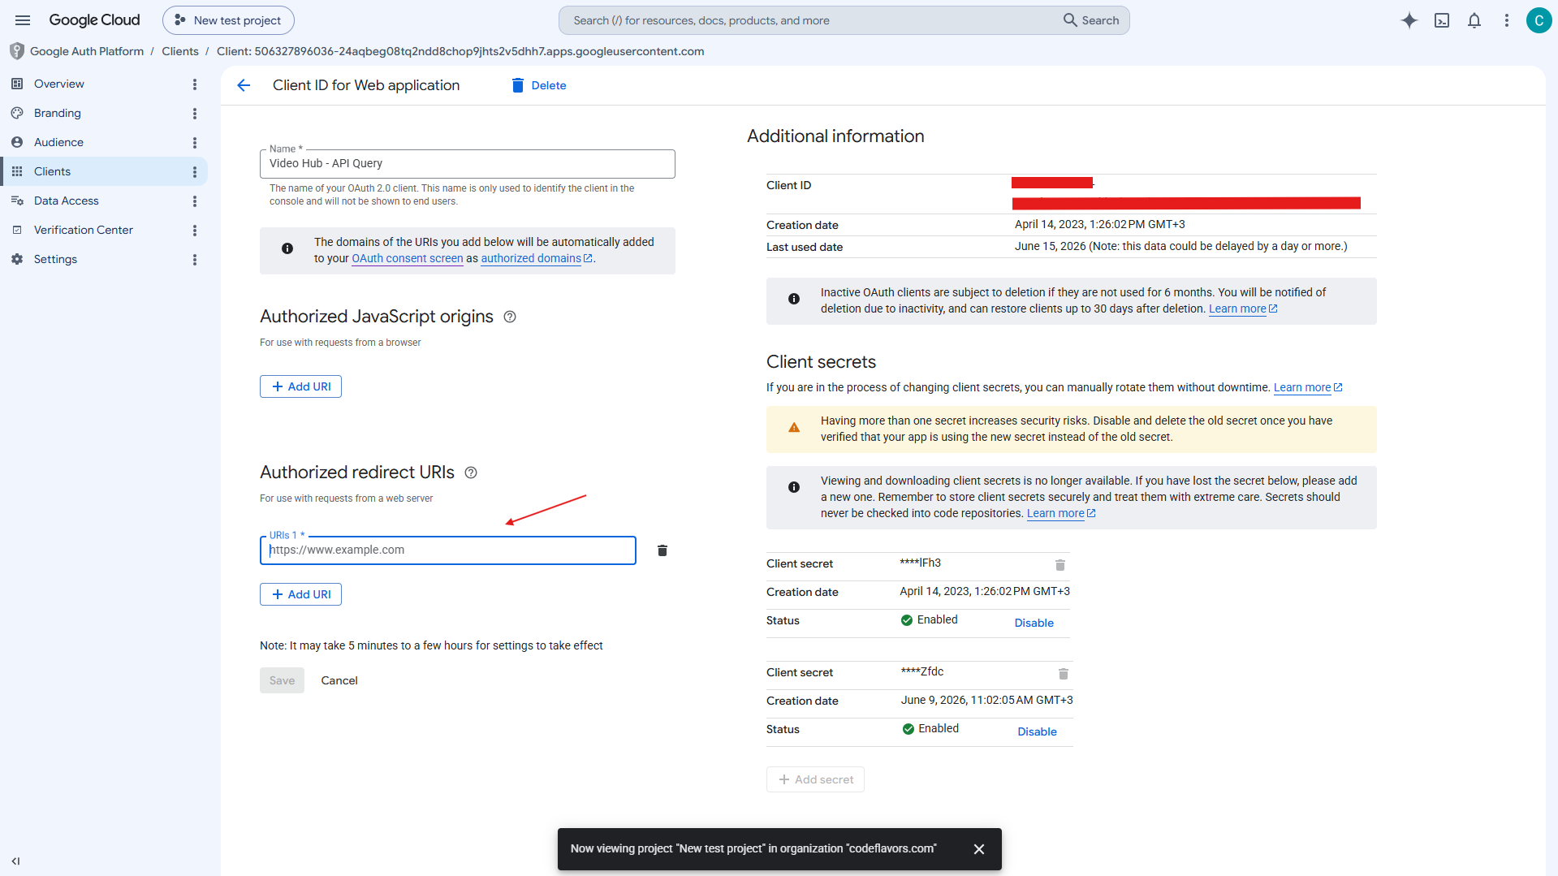Screen dimensions: 1558x876
Task: Click the Overview sidebar icon
Action: tap(17, 84)
